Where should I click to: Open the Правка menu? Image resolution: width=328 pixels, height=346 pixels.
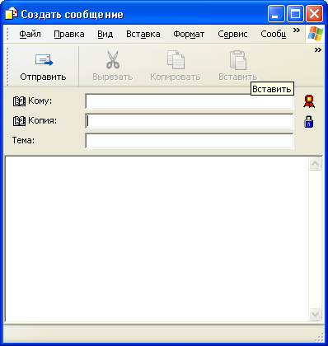69,34
